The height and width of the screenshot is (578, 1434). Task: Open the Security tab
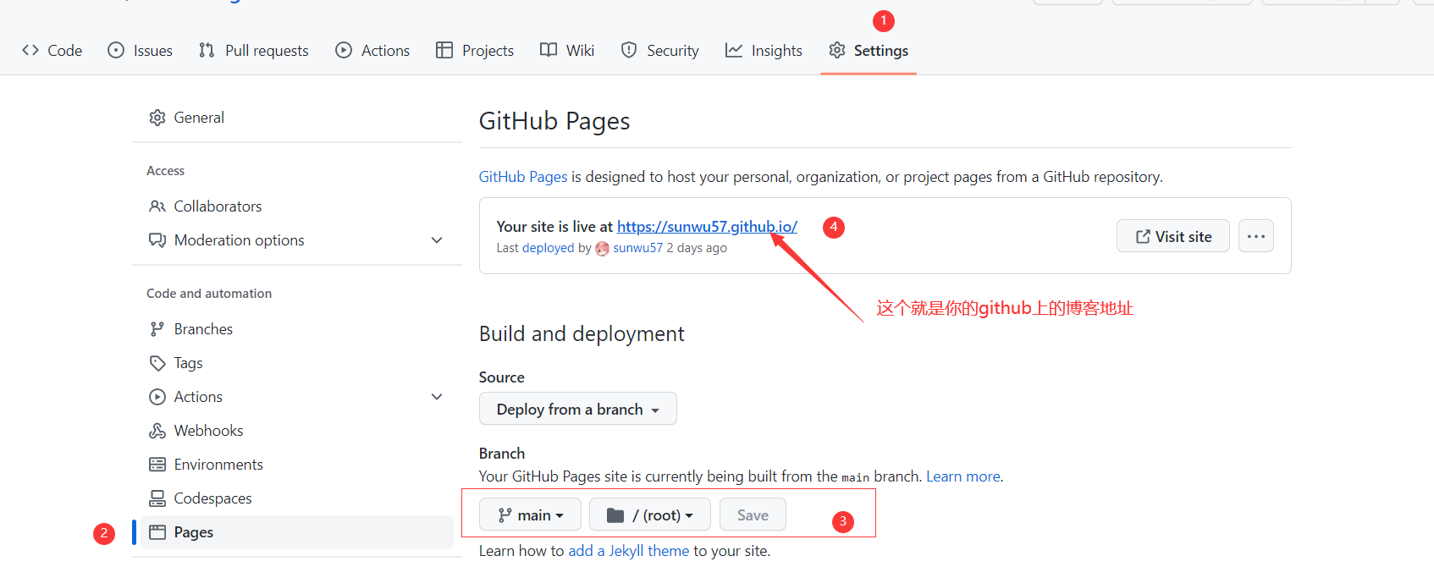point(659,51)
